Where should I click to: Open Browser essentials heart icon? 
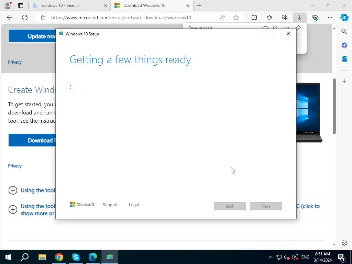tap(315, 18)
